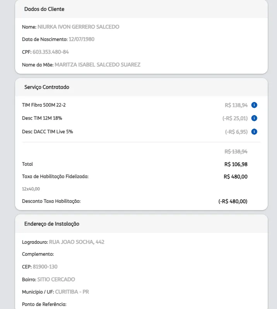Screen dimensions: 277x309
Task: Click info icon for TIM Fibra 500M plan
Action: pyautogui.click(x=254, y=105)
